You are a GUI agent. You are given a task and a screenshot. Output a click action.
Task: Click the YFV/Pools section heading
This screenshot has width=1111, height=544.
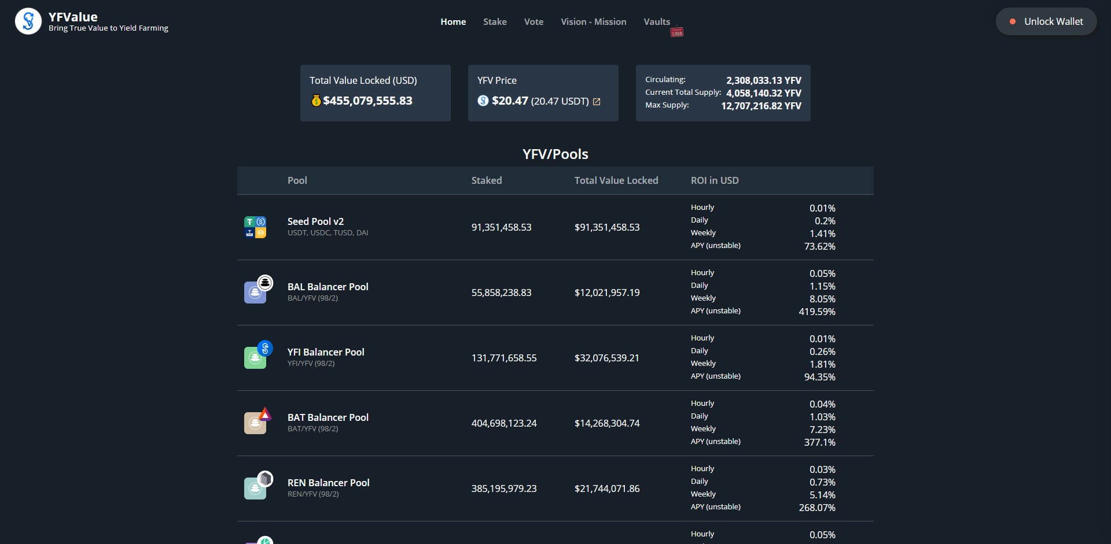555,154
